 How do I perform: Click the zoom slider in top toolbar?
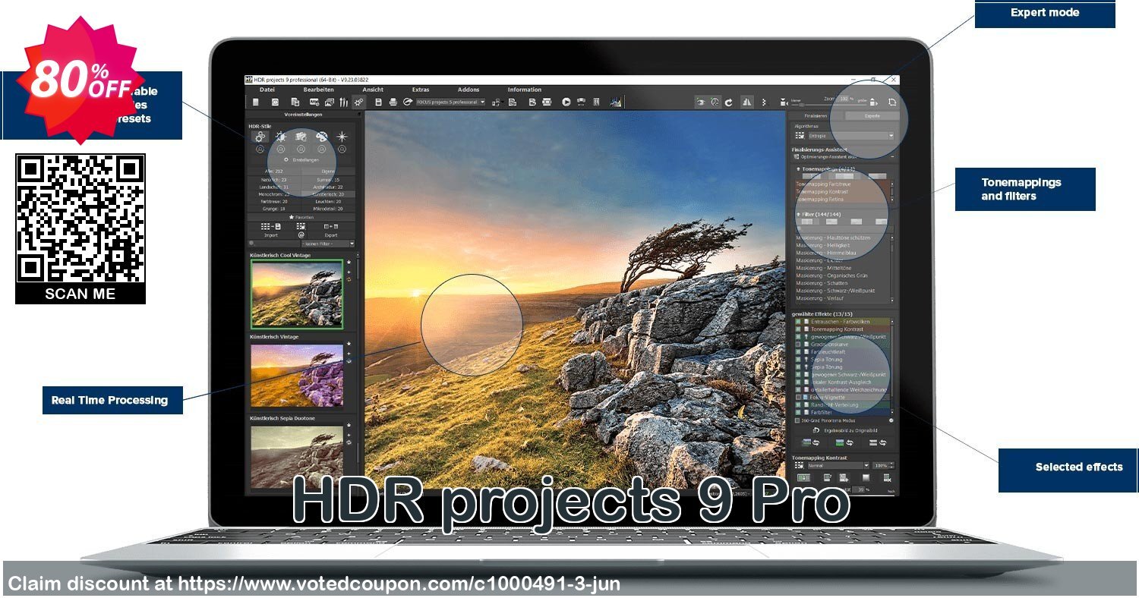click(829, 105)
